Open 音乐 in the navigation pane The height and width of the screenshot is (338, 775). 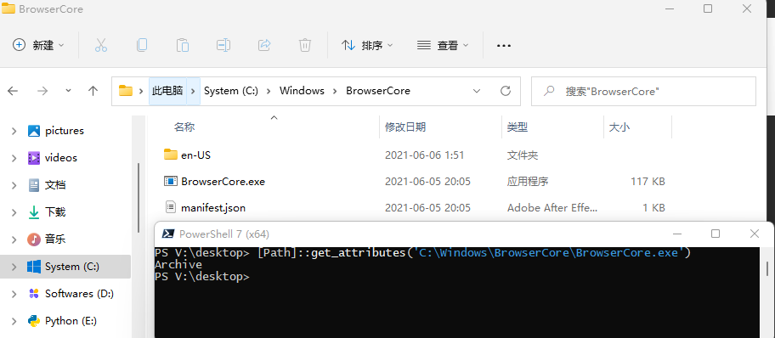tap(55, 239)
